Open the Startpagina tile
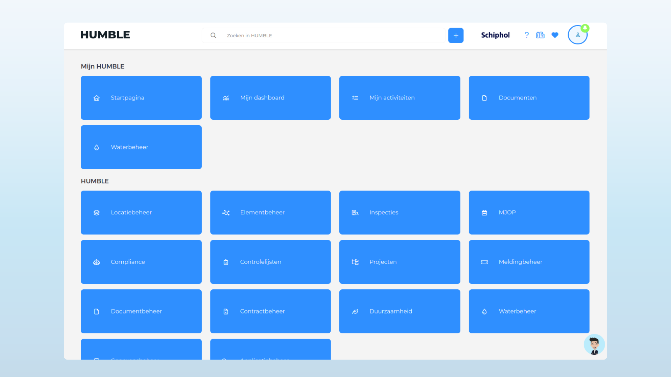Image resolution: width=671 pixels, height=377 pixels. click(x=141, y=98)
